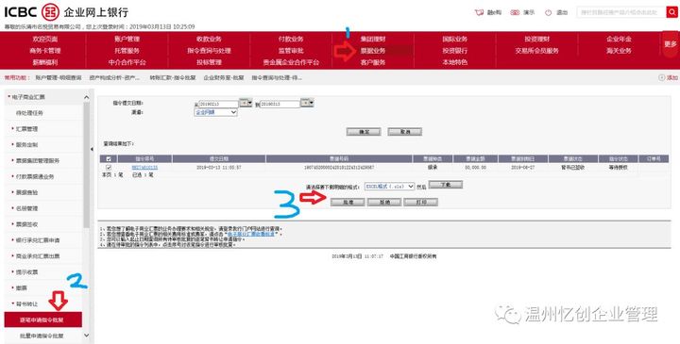The width and height of the screenshot is (680, 344).
Task: Open shortcut 转账汇款-指令批复
Action: pos(173,78)
